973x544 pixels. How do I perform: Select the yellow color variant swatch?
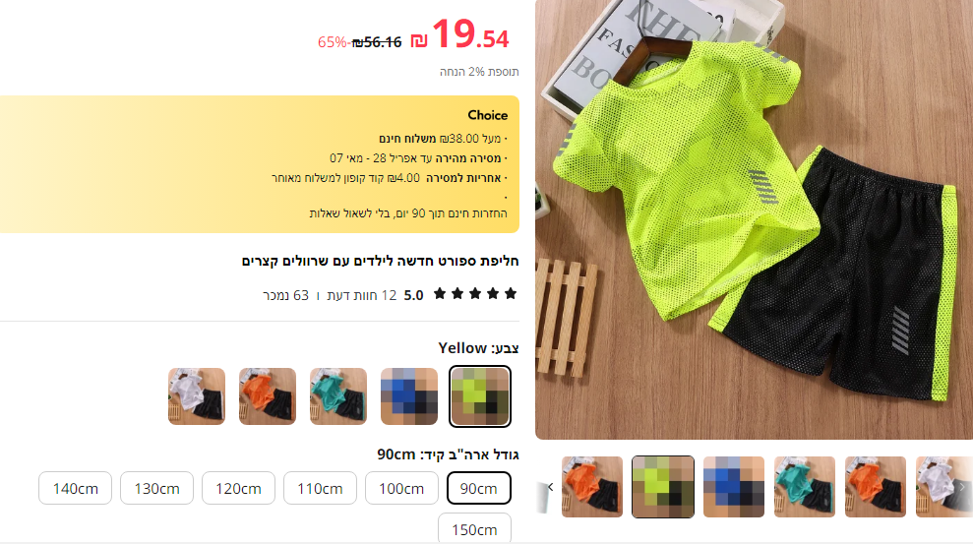point(480,396)
